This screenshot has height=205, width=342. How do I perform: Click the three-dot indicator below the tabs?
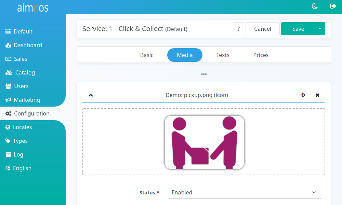[x=204, y=74]
